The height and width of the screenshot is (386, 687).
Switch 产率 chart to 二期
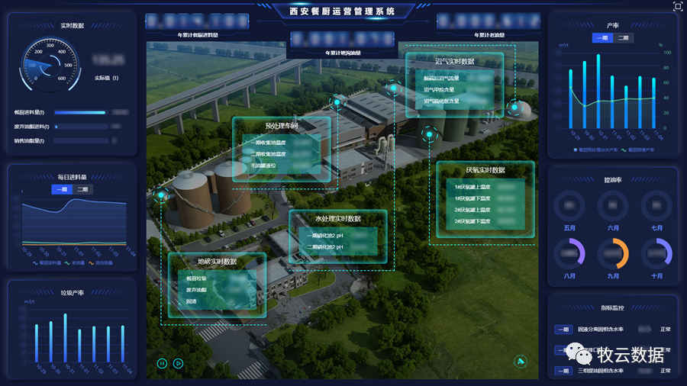pyautogui.click(x=624, y=37)
